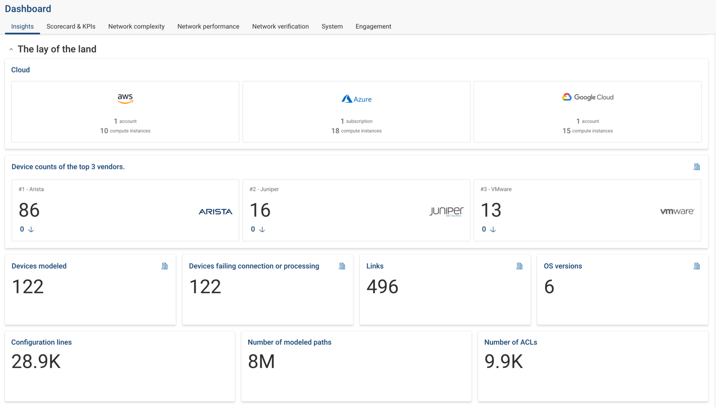Click the Google Cloud logo
The height and width of the screenshot is (407, 716).
[x=587, y=97]
